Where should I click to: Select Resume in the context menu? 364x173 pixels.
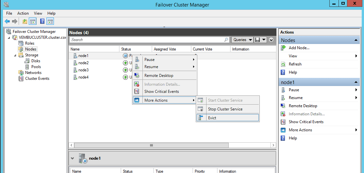165,67
